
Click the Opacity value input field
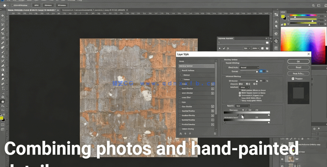(262, 71)
